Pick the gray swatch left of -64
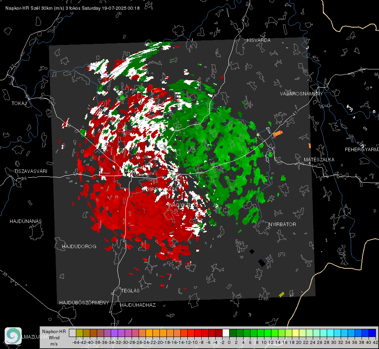Screen dimensions: 379x349 pyautogui.click(x=72, y=333)
